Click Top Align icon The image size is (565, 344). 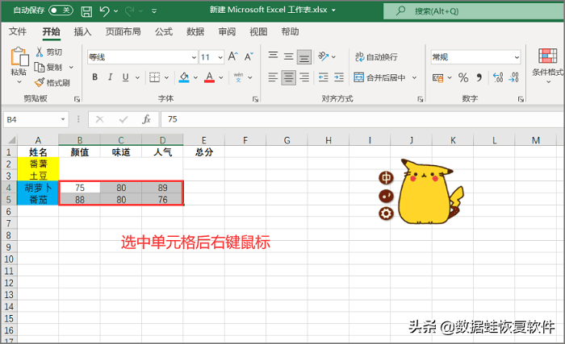[273, 56]
